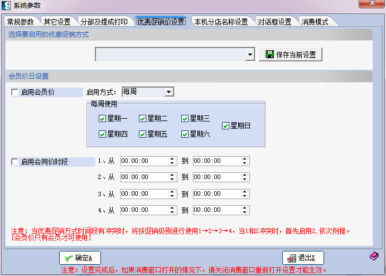Image resolution: width=386 pixels, height=276 pixels.
Task: Switch to the 常规参数 tab
Action: 21,22
